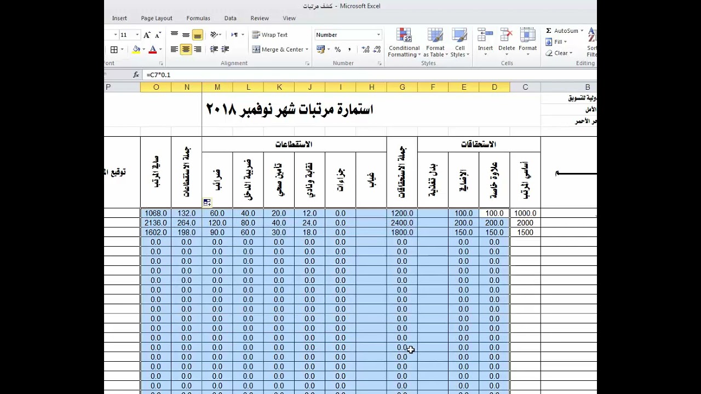The height and width of the screenshot is (394, 701).
Task: Switch to the Data tab
Action: (x=231, y=18)
